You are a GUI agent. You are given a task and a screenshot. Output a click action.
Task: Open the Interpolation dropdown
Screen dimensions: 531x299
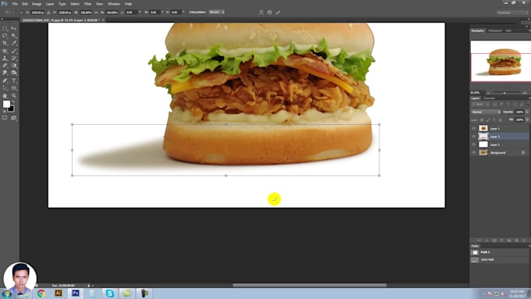(216, 12)
